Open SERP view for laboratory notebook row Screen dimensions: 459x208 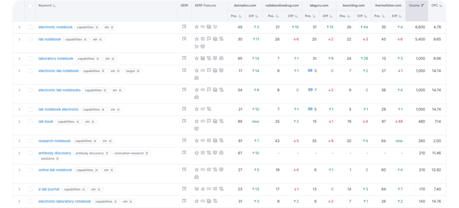[184, 58]
